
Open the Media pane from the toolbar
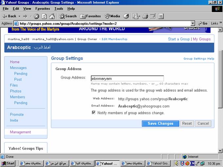(x=112, y=16)
